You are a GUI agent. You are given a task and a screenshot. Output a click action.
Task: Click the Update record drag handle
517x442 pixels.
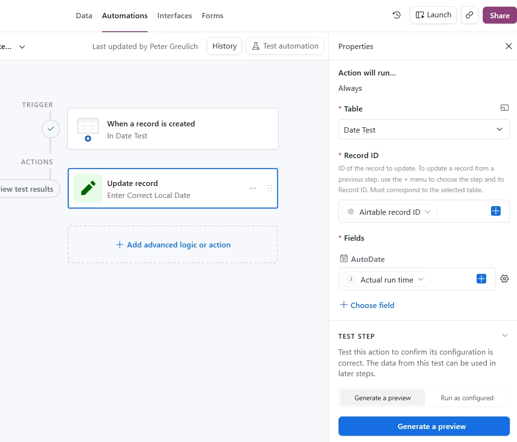270,188
